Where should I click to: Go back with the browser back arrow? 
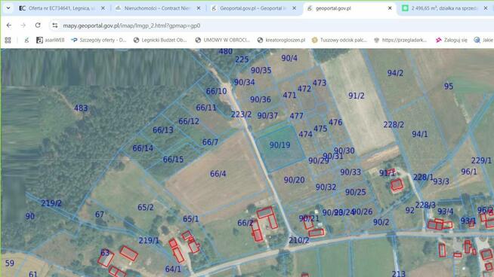click(9, 26)
